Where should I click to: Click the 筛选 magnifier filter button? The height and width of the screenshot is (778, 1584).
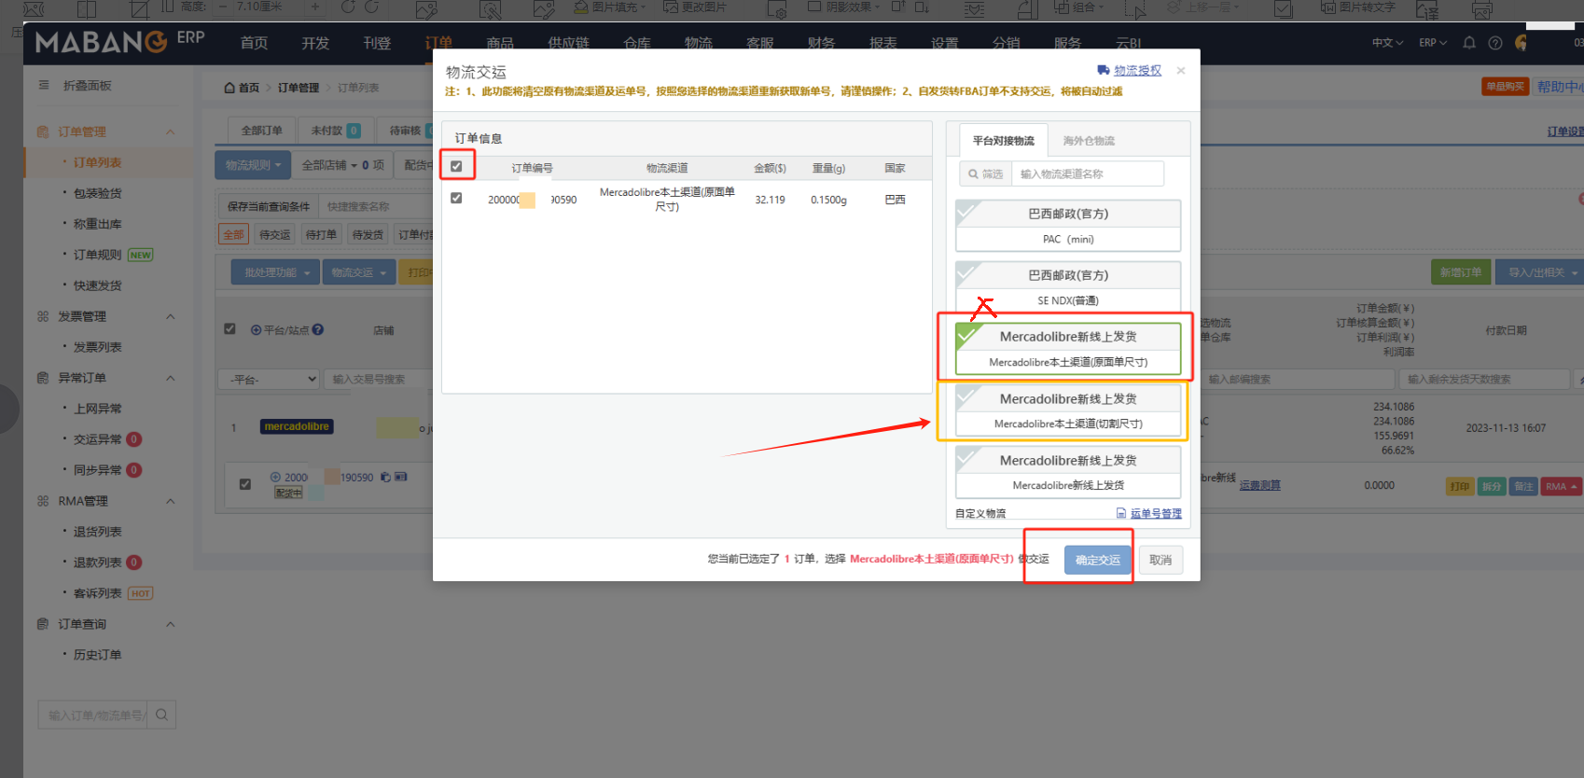(986, 174)
